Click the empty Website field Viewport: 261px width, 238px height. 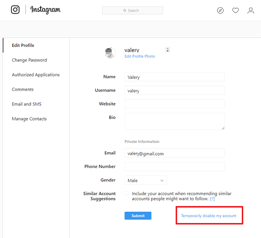pyautogui.click(x=175, y=104)
